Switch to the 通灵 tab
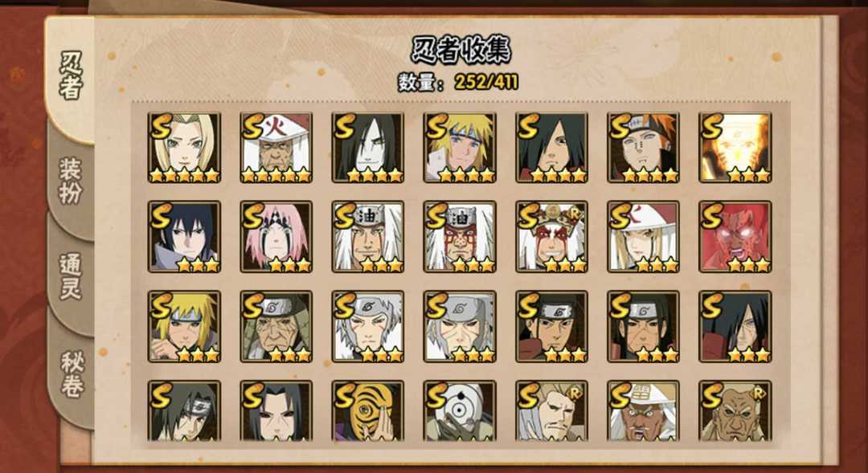 tap(71, 276)
